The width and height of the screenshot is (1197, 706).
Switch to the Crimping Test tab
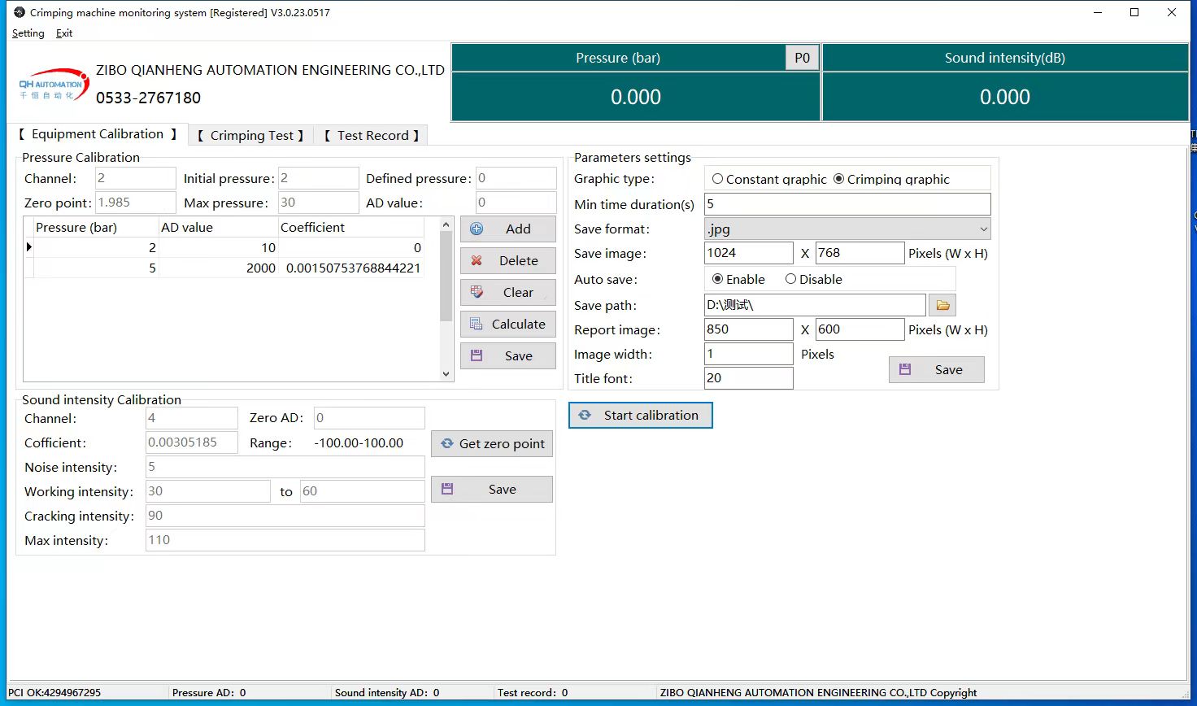tap(251, 136)
